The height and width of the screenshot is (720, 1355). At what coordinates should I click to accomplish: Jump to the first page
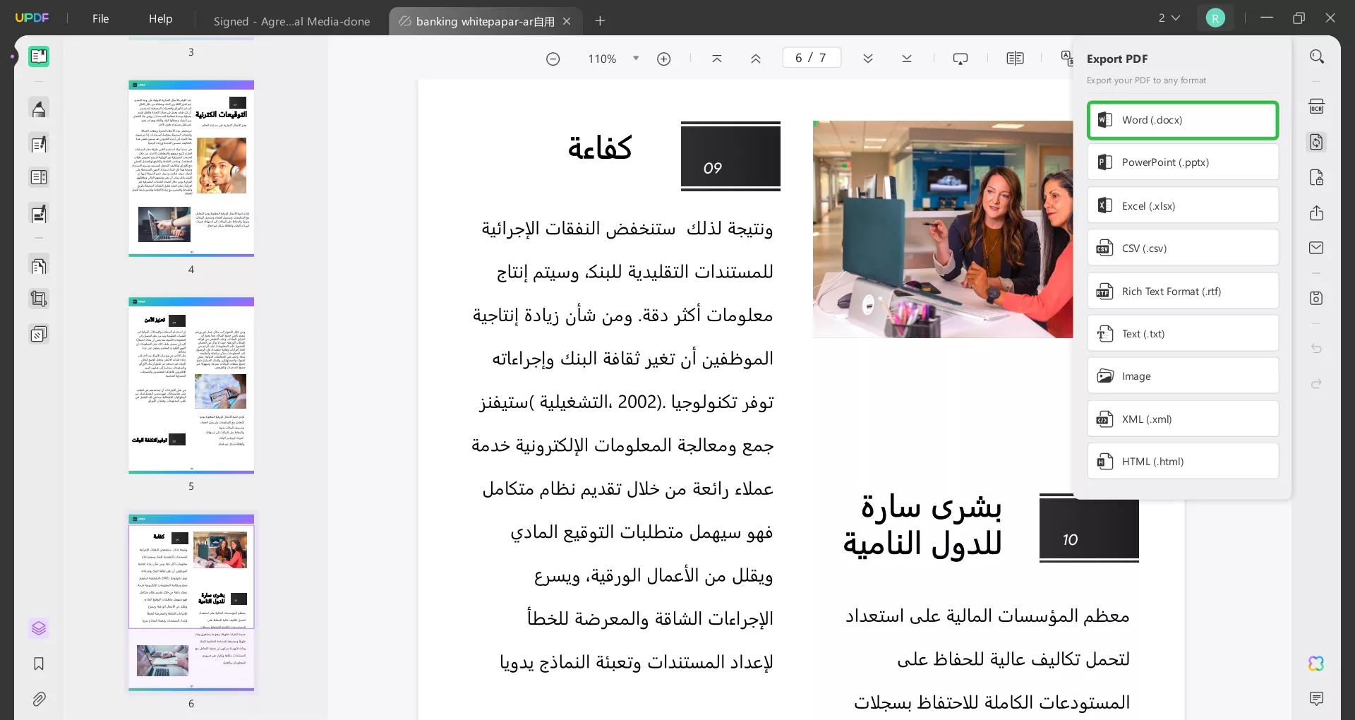pos(717,59)
